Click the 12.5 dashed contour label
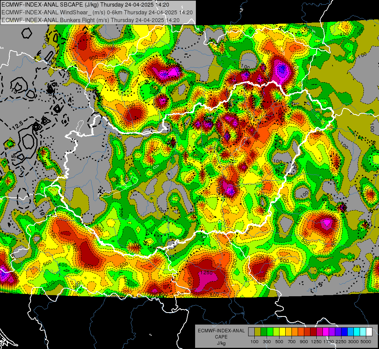The image size is (379, 349). [x=18, y=124]
